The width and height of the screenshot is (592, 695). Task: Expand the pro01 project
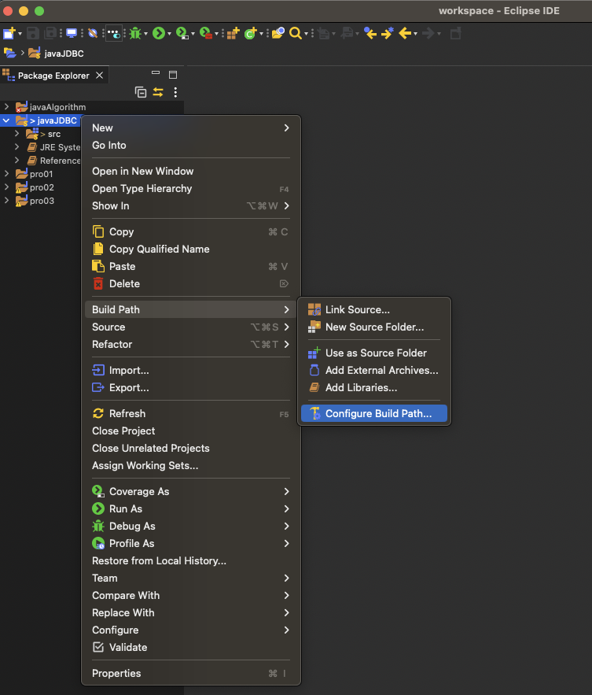click(6, 174)
